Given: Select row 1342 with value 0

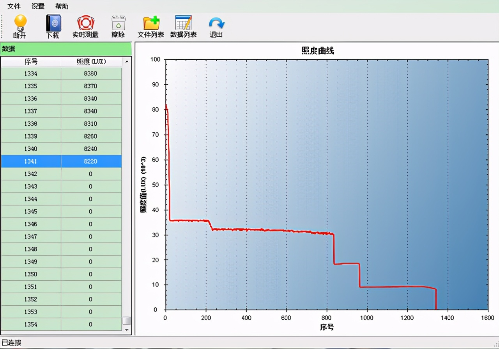Looking at the screenshot, I should (x=61, y=174).
